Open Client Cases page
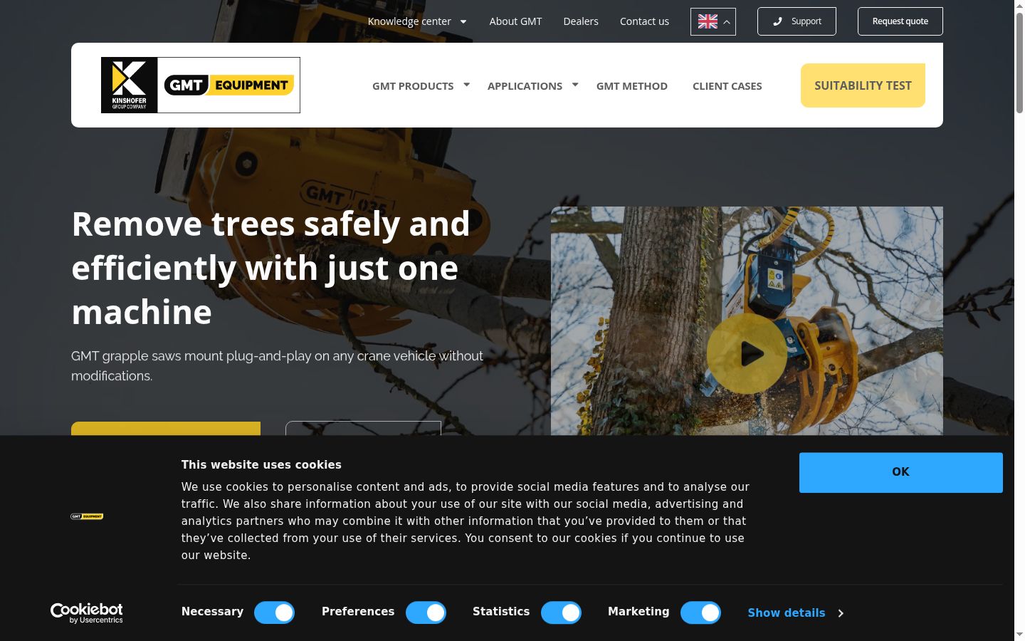The height and width of the screenshot is (641, 1025). 727,86
